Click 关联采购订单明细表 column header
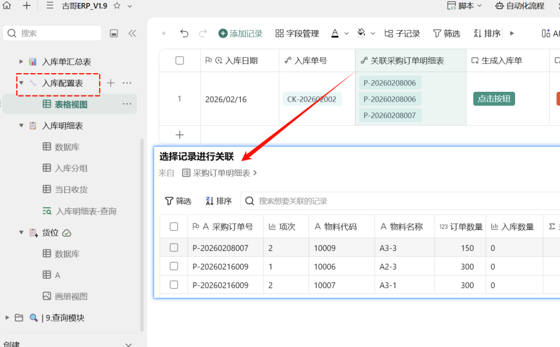The height and width of the screenshot is (347, 560). tap(411, 60)
